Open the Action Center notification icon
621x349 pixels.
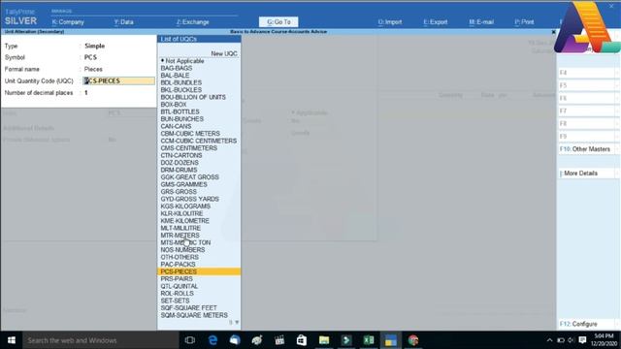pos(582,340)
